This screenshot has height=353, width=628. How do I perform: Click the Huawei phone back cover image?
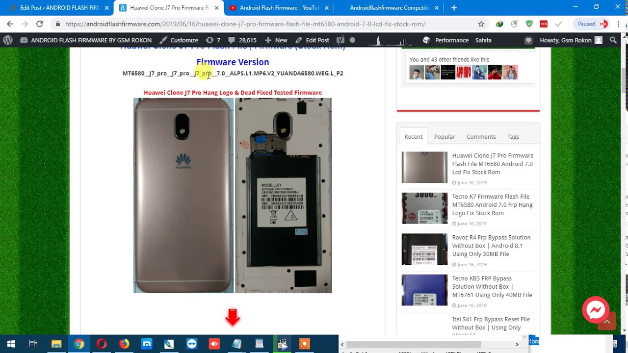tap(183, 196)
